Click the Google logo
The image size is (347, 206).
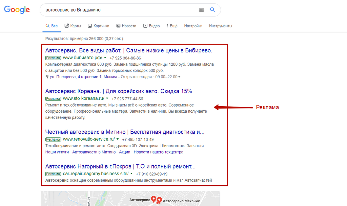click(17, 10)
